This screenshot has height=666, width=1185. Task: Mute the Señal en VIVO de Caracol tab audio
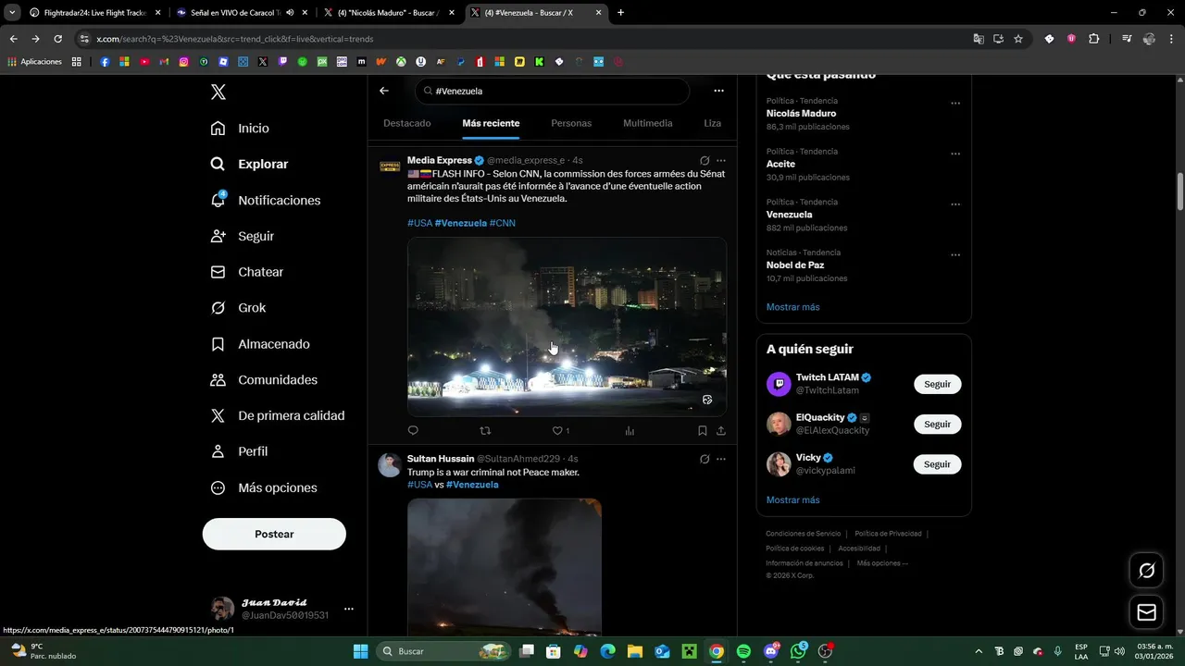[x=290, y=13]
